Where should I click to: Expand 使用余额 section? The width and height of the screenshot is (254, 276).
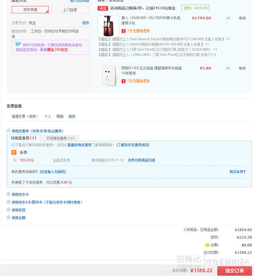8,218
